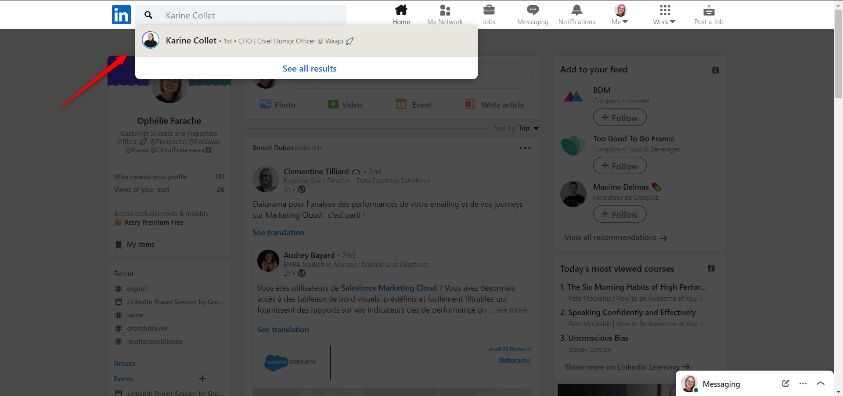This screenshot has width=843, height=396.
Task: Click the LinkedIn logo icon
Action: tap(121, 14)
